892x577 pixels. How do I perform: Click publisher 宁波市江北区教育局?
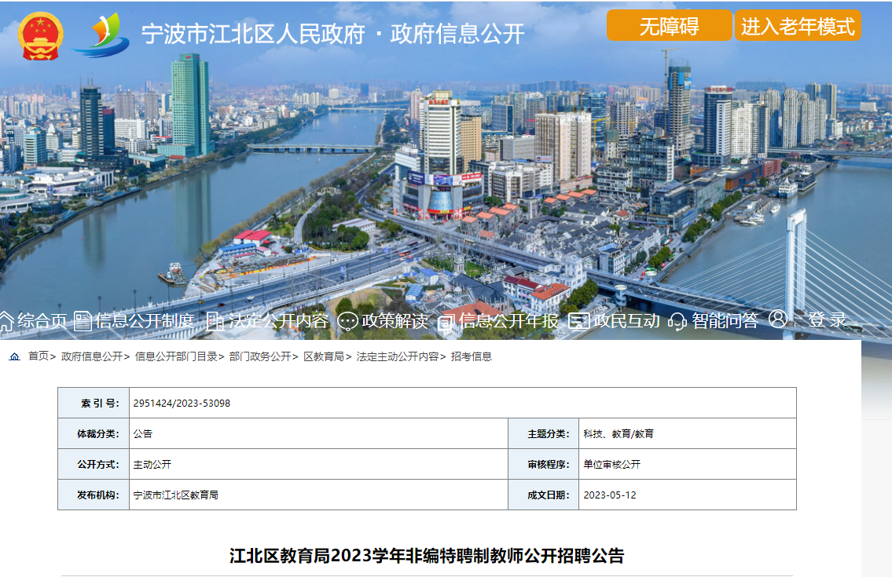click(x=176, y=495)
